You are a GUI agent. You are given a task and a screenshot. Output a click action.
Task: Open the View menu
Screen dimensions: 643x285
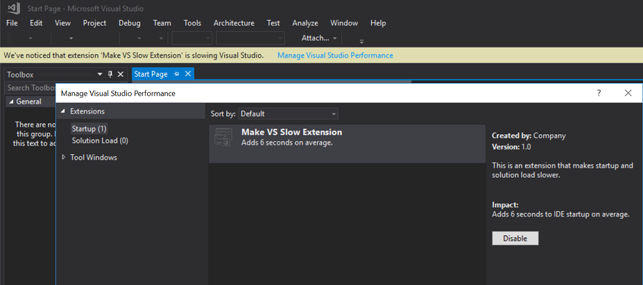coord(62,23)
